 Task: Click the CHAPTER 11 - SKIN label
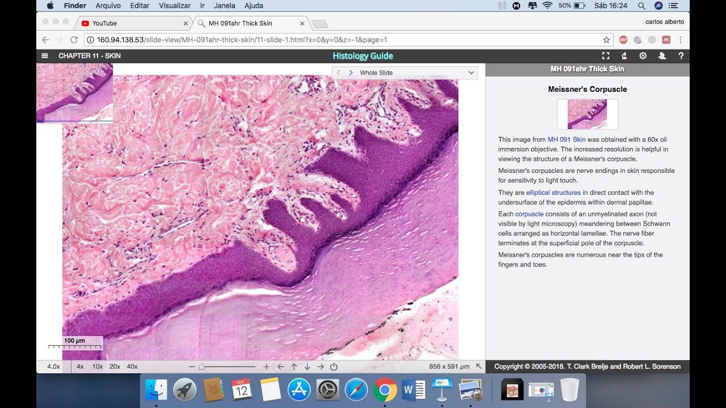pos(90,56)
